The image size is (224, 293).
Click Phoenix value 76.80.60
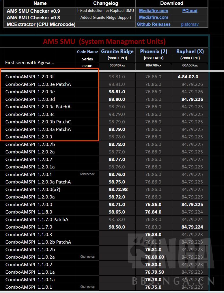(x=154, y=257)
